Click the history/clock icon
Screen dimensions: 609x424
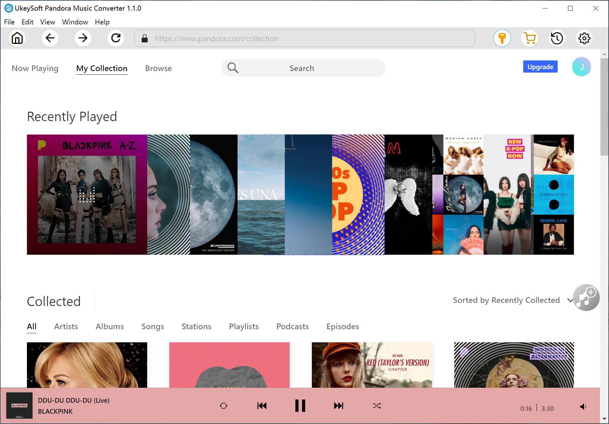point(558,38)
